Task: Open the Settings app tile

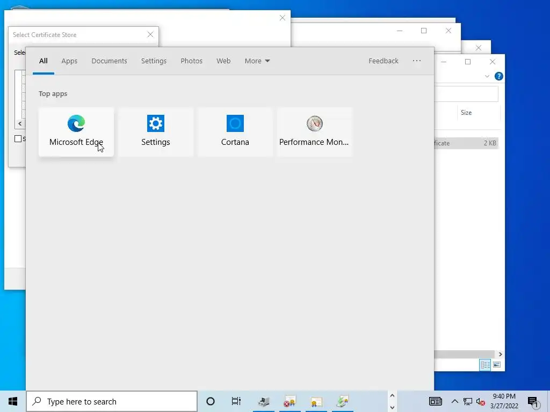Action: pyautogui.click(x=155, y=132)
